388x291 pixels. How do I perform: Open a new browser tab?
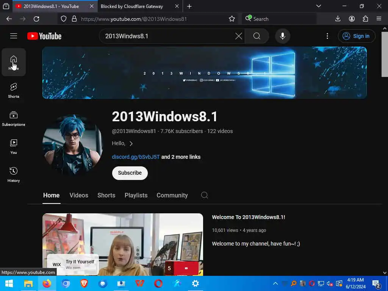[x=189, y=6]
